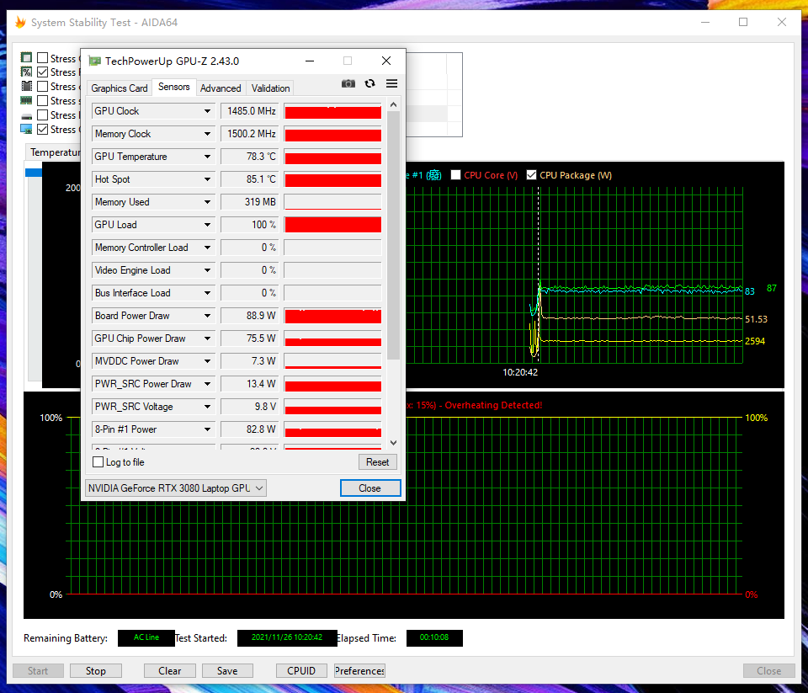Image resolution: width=808 pixels, height=693 pixels.
Task: Disable the CPU Package (W) graph checkbox
Action: 531,175
